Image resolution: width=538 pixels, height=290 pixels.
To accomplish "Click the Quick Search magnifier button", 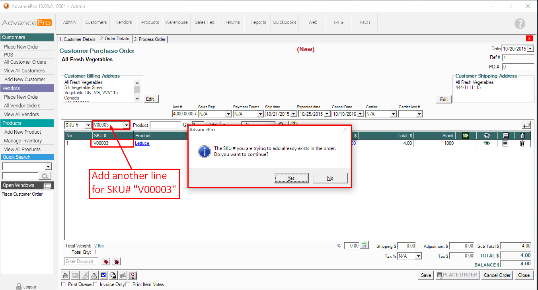I will coord(45,176).
